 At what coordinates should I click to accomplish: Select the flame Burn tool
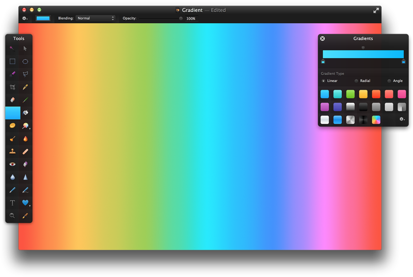25,139
